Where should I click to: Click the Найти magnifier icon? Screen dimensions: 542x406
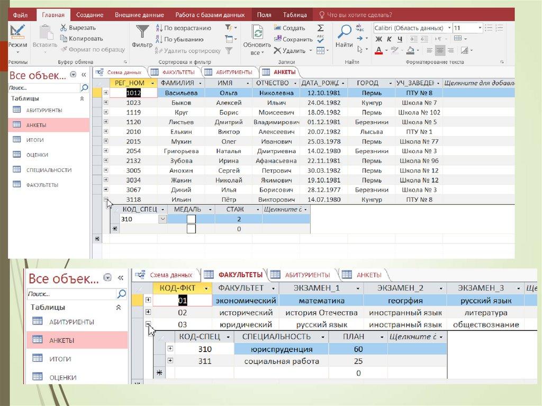345,32
